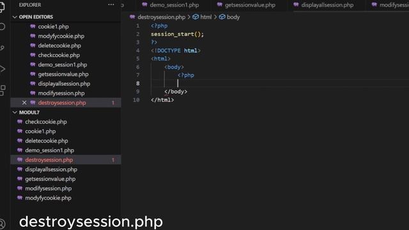The image size is (409, 230).
Task: Click the html breadcrumb segment
Action: tap(206, 17)
